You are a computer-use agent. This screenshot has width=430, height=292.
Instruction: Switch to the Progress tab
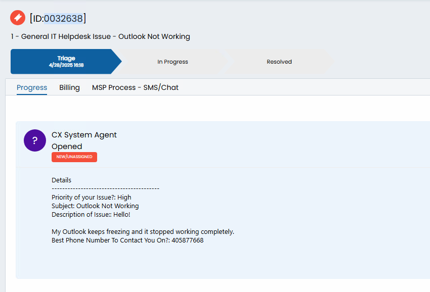(x=32, y=87)
